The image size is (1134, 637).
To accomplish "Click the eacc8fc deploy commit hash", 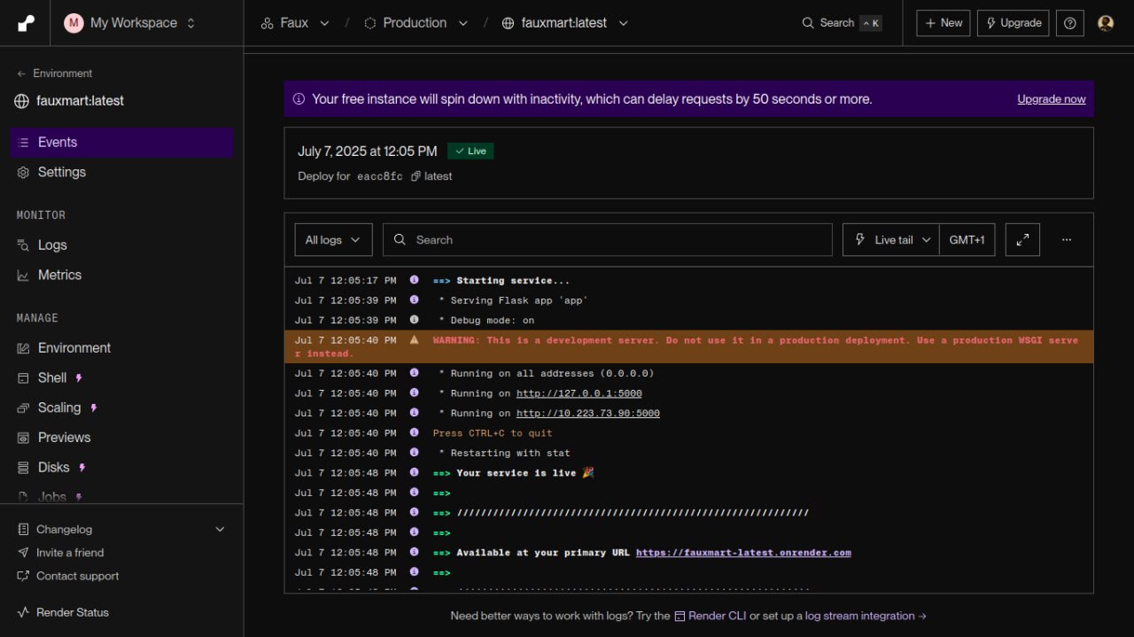I will (x=380, y=176).
